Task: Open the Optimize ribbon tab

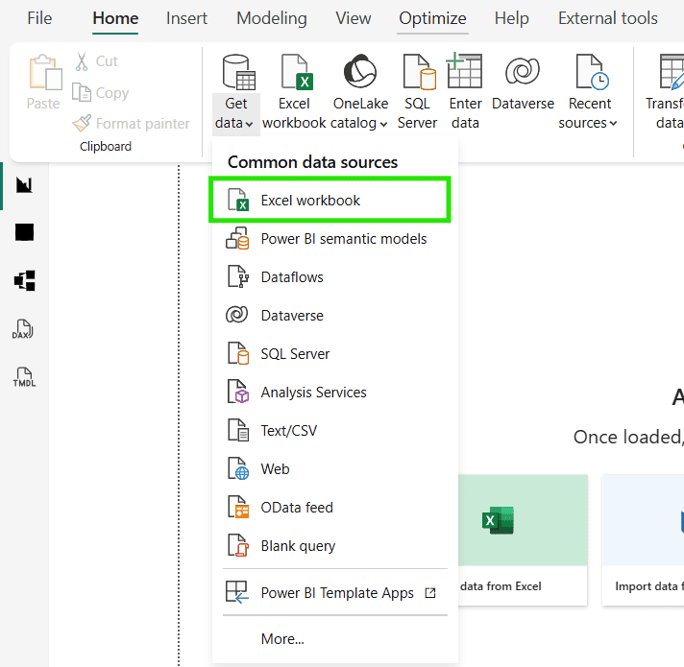Action: (x=432, y=18)
